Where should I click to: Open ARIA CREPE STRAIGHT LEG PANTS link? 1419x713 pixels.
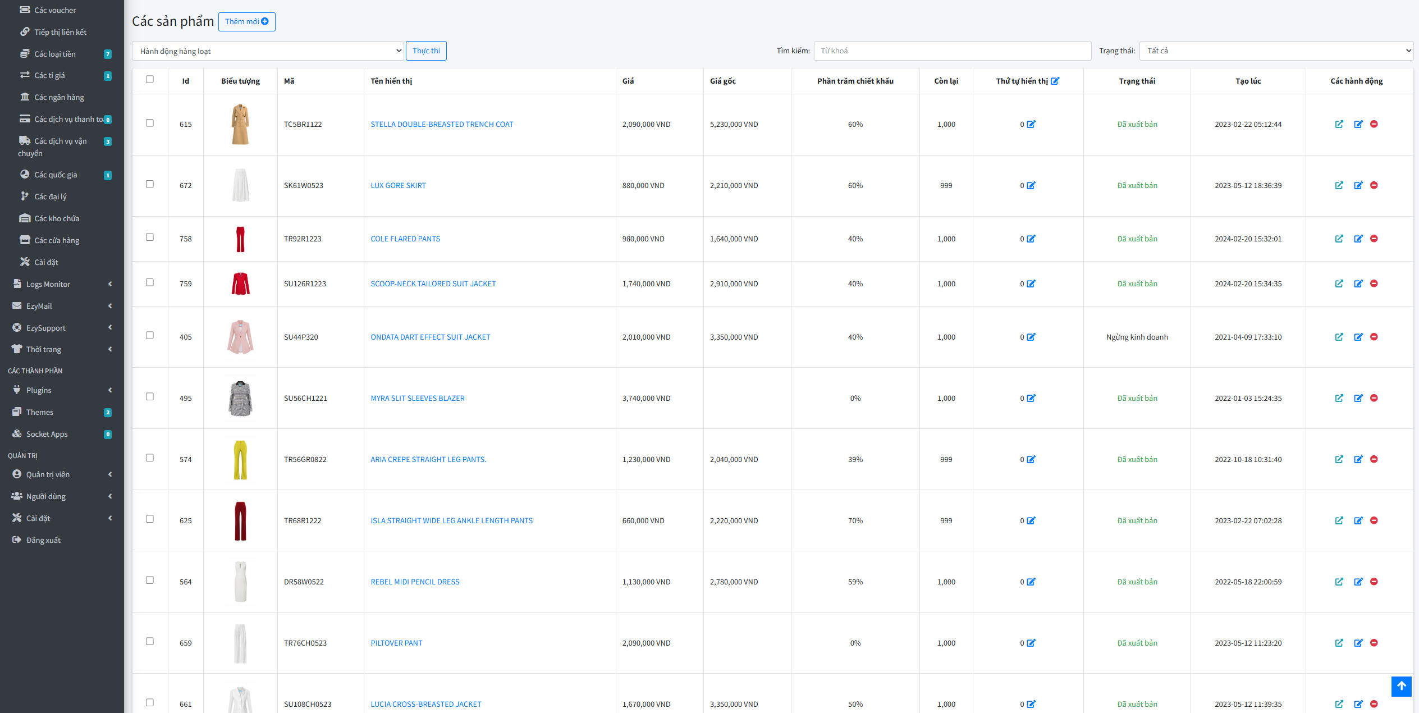(428, 459)
